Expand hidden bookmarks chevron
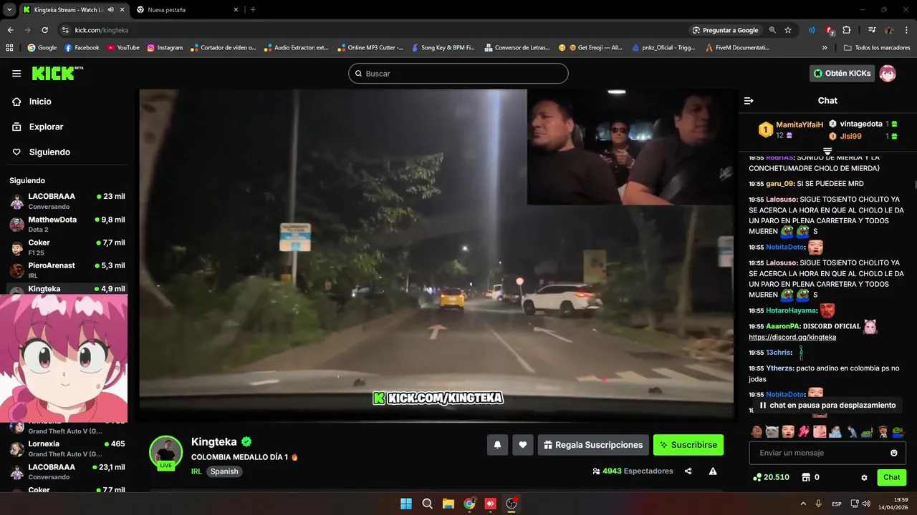This screenshot has height=515, width=917. coord(825,48)
